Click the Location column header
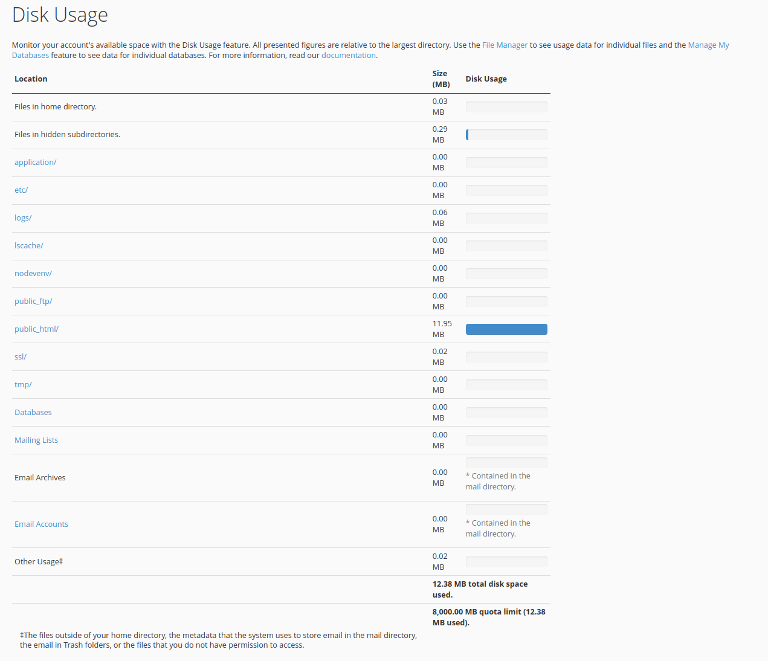 (31, 79)
